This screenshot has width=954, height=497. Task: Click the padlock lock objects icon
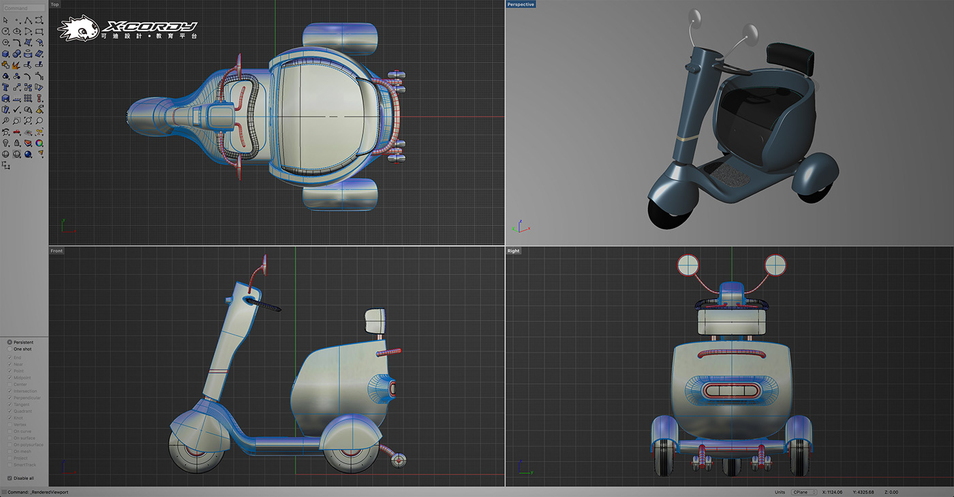[x=16, y=142]
